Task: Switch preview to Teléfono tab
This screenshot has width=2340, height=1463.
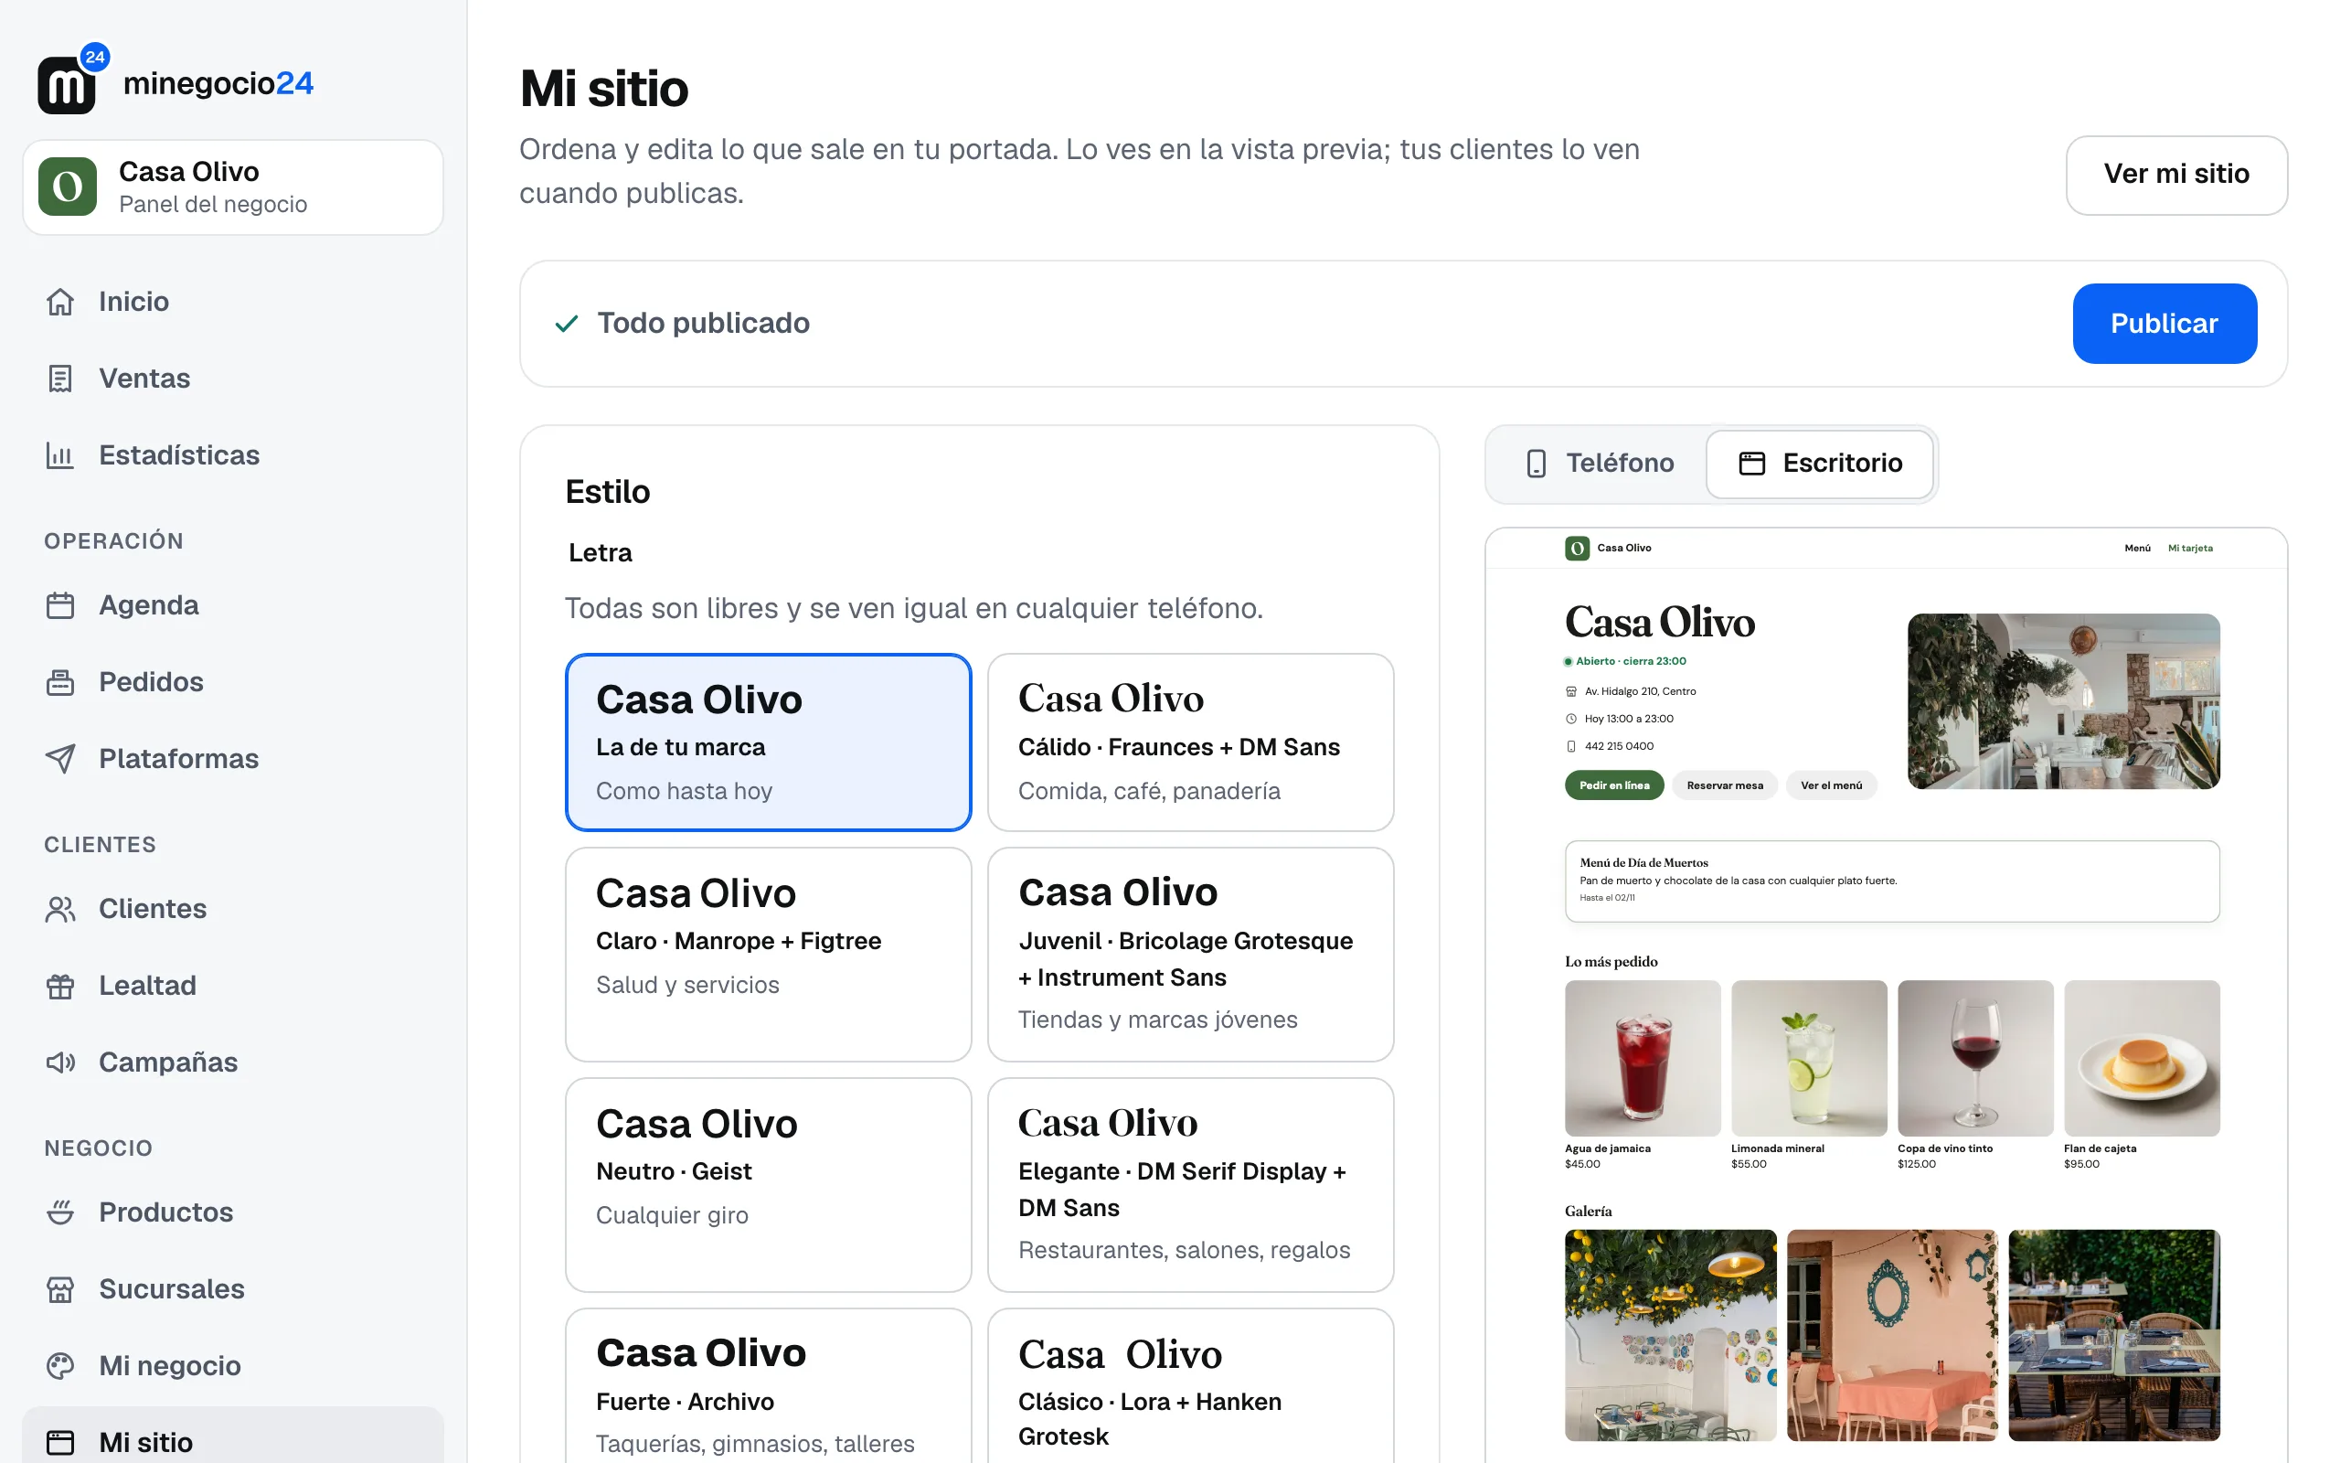Action: (x=1599, y=464)
